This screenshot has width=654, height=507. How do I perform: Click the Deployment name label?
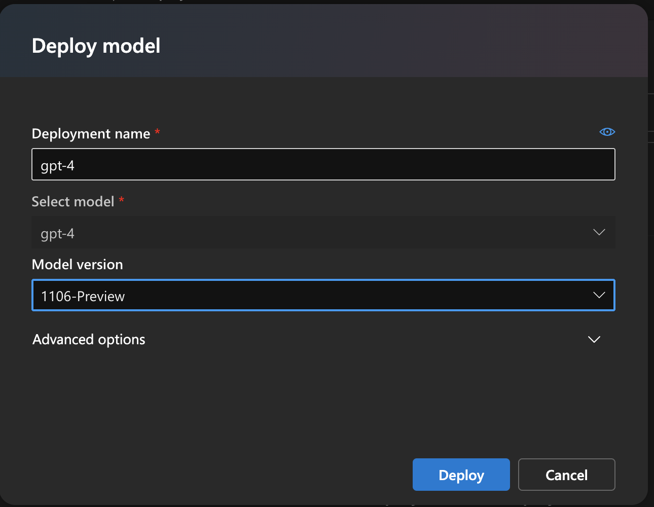(x=91, y=133)
